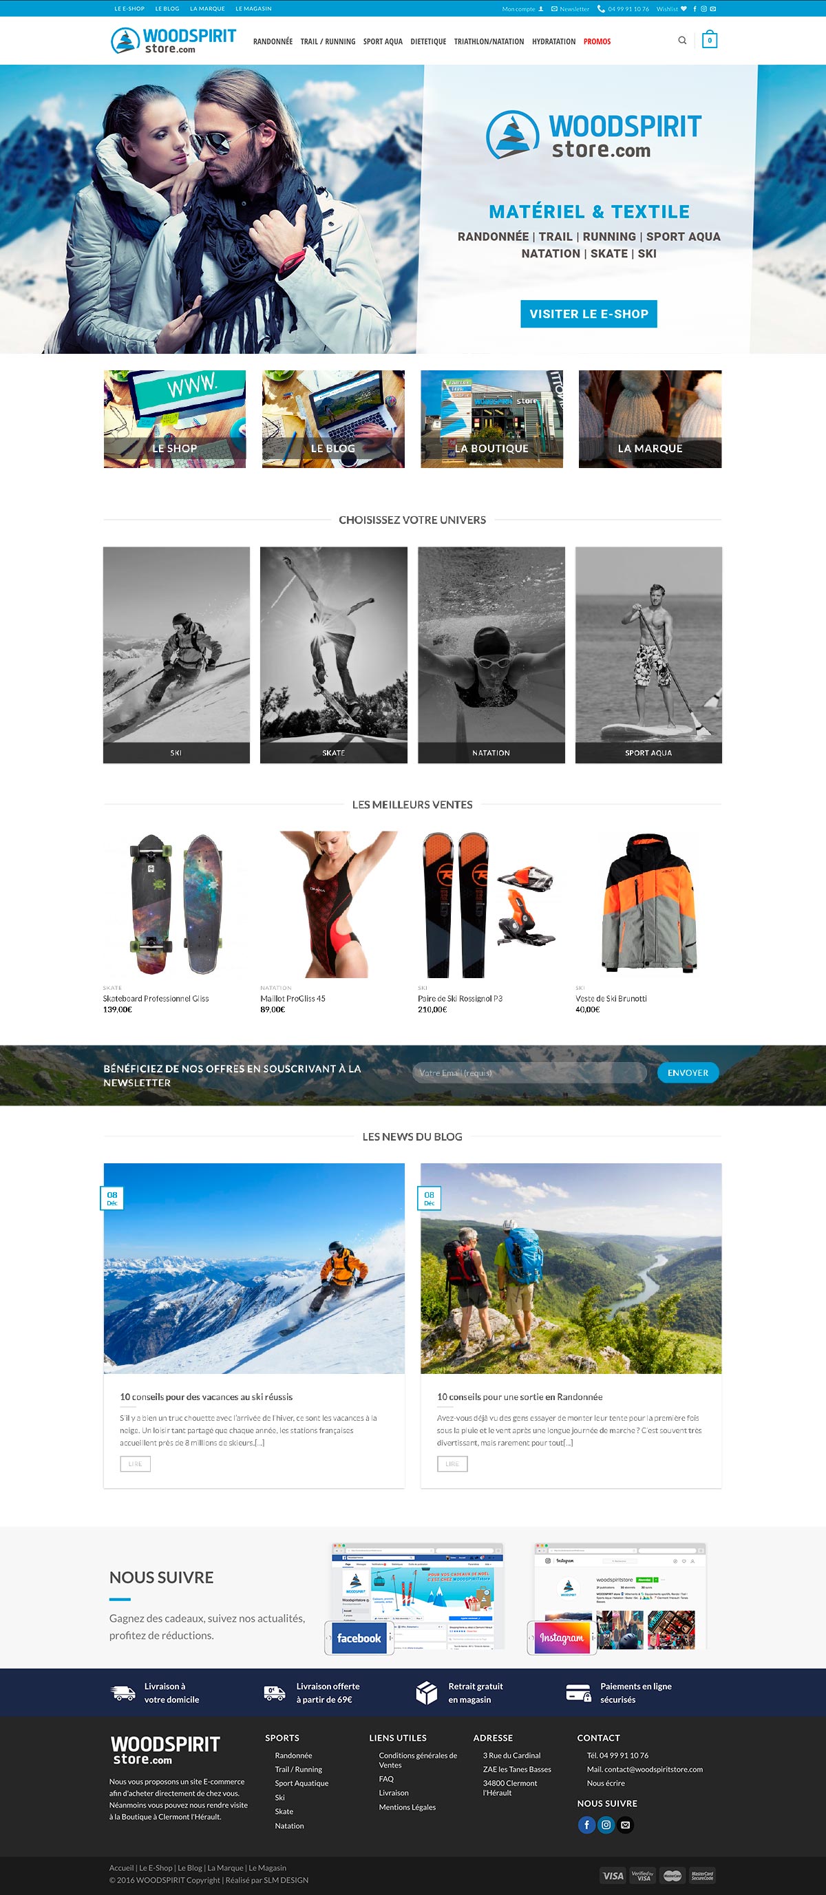
Task: Open the Wishlist heart link
Action: pos(671,9)
